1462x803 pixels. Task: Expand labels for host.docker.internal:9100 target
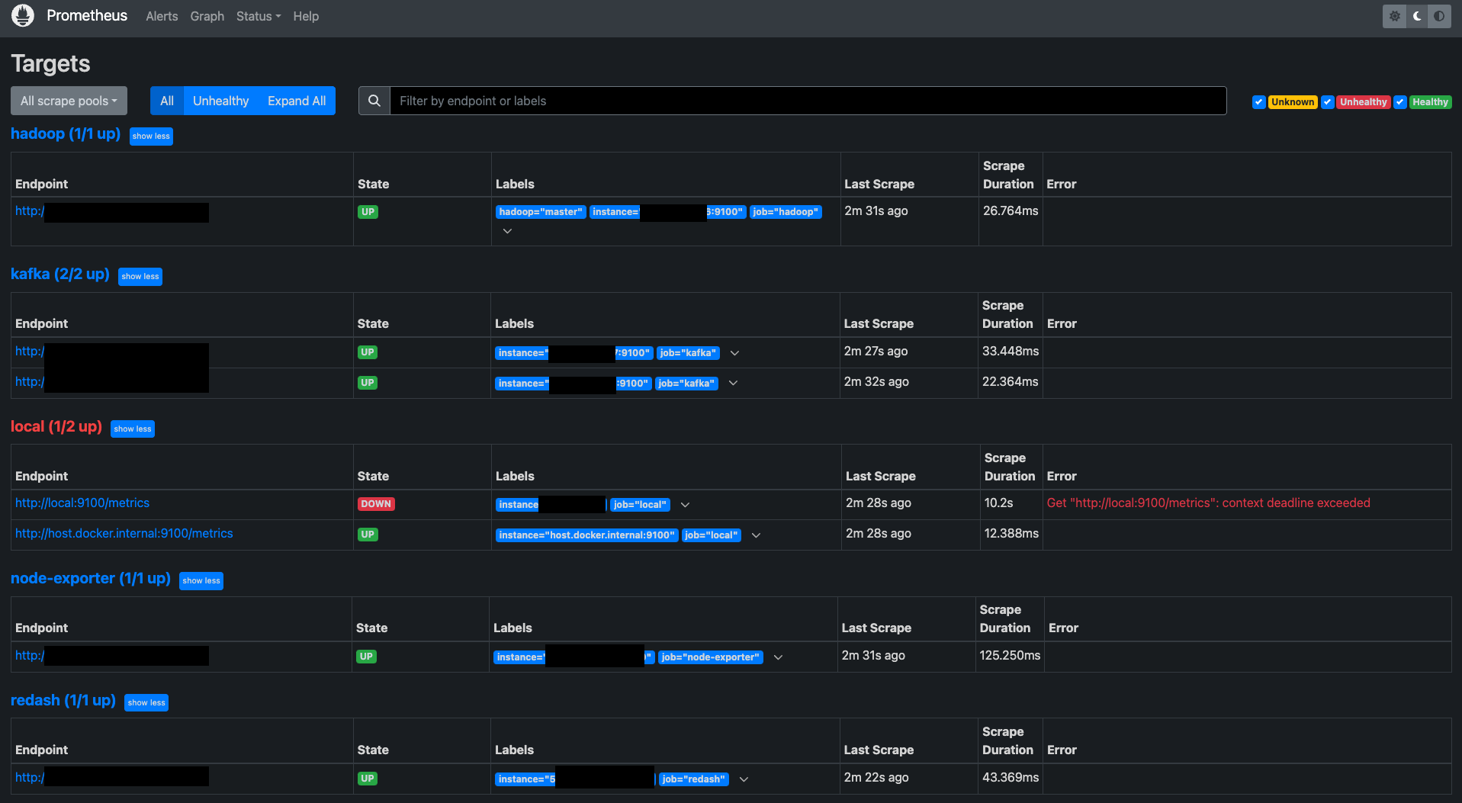pyautogui.click(x=757, y=535)
